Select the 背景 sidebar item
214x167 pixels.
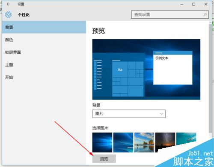pyautogui.click(x=44, y=27)
